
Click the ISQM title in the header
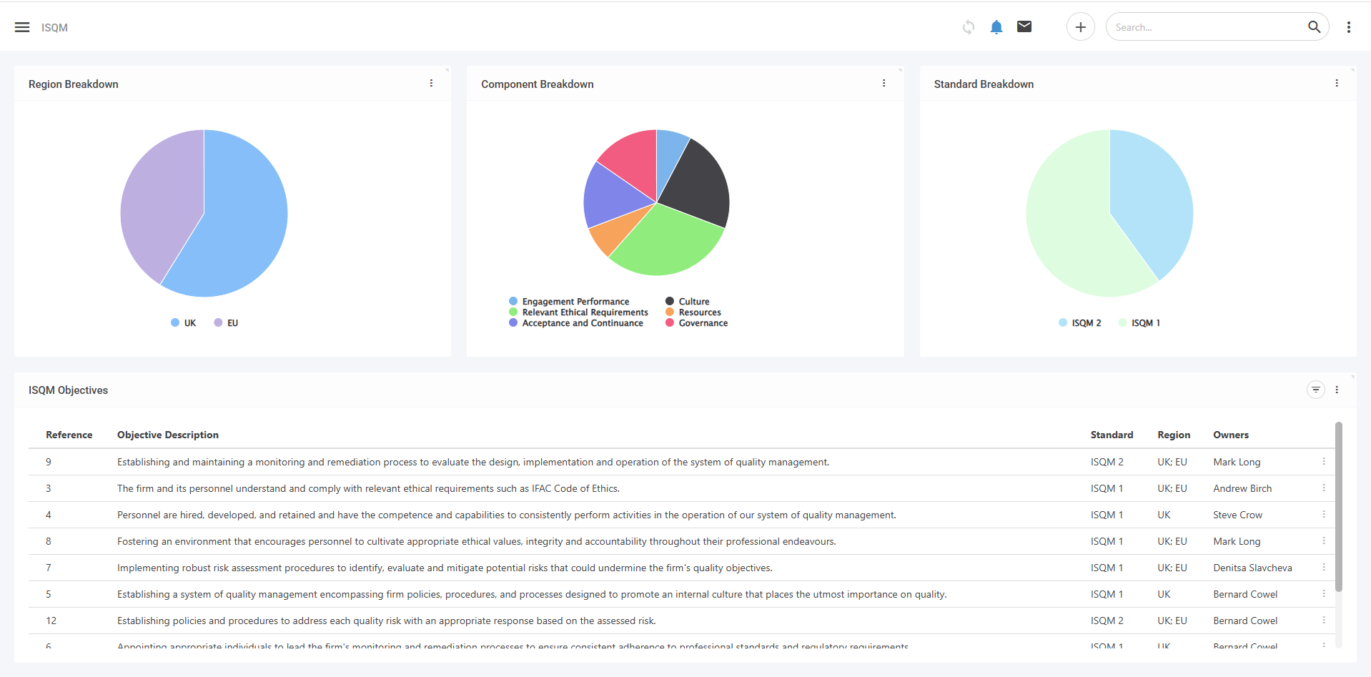coord(54,27)
